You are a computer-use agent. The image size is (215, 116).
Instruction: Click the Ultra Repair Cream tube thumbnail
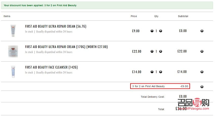pyautogui.click(x=13, y=31)
